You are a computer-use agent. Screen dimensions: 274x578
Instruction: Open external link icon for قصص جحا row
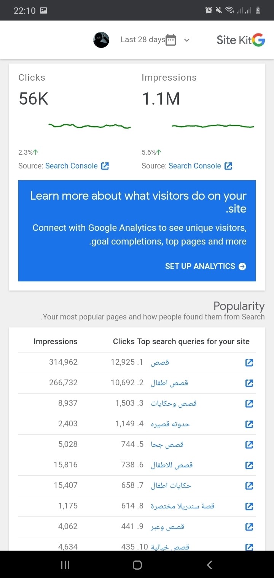(249, 445)
